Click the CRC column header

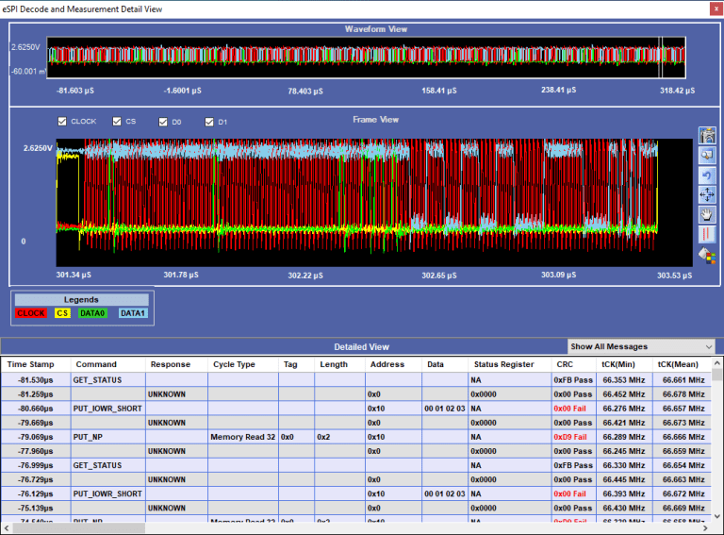coord(565,364)
